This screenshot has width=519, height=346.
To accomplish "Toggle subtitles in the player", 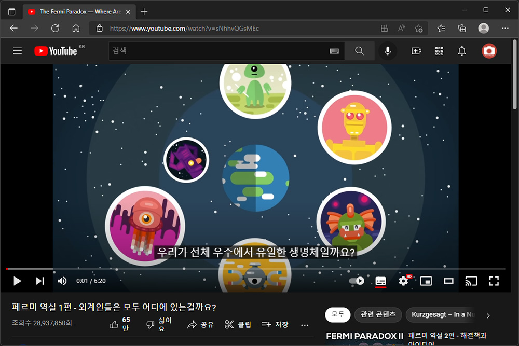I will coord(380,281).
